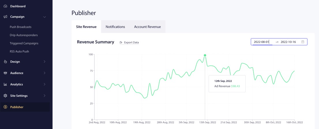Click the Export Data button
Screen dimensions: 319x129
129,42
